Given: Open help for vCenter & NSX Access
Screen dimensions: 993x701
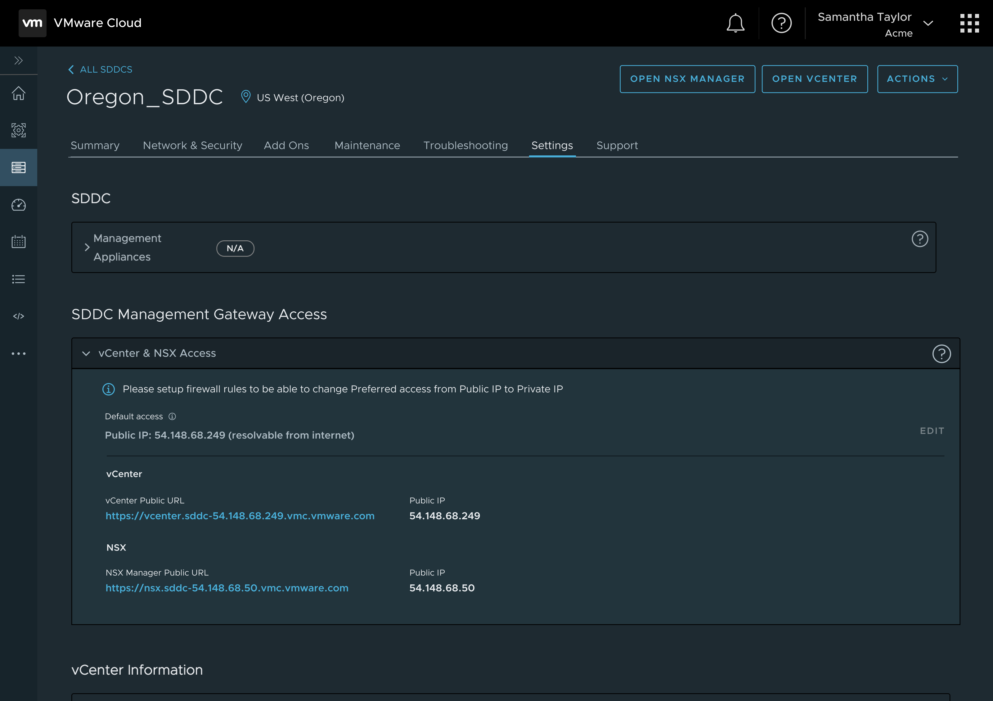Looking at the screenshot, I should [x=941, y=354].
